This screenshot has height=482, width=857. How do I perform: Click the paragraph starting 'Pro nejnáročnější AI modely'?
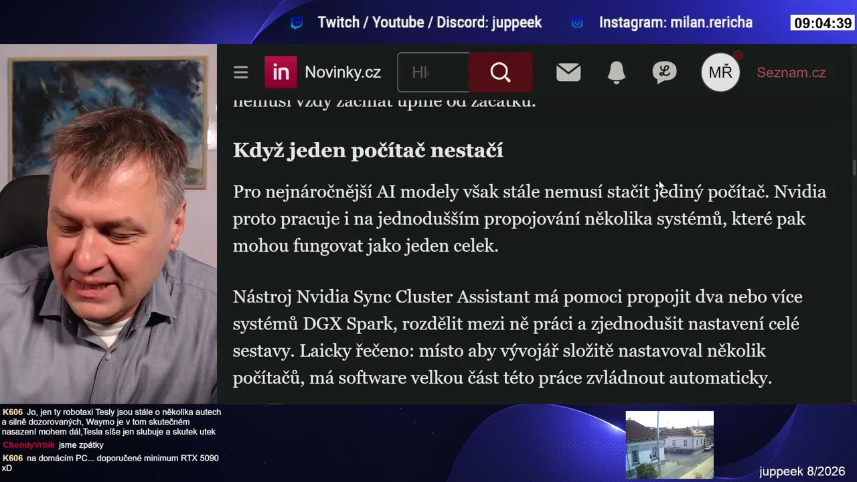(530, 219)
